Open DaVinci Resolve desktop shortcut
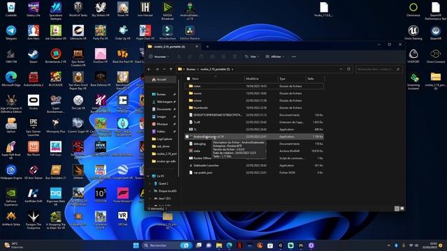Viewport: 447px width, 251px height. [190, 33]
